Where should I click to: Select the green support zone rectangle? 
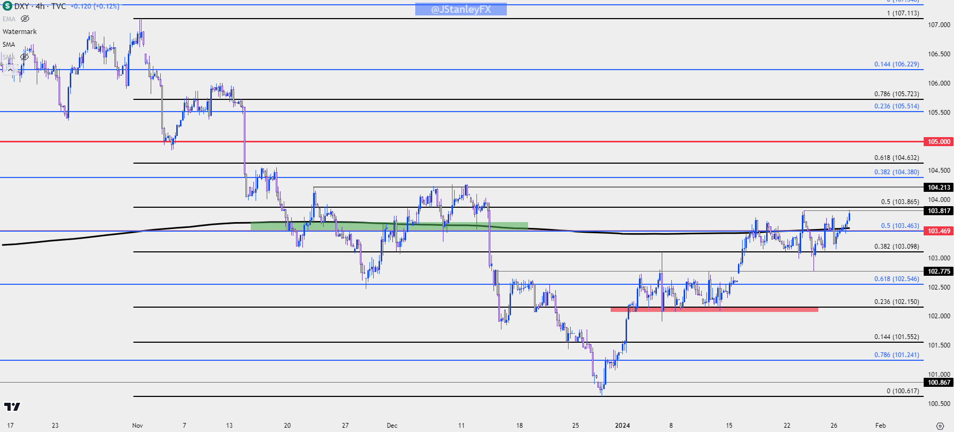(x=389, y=226)
